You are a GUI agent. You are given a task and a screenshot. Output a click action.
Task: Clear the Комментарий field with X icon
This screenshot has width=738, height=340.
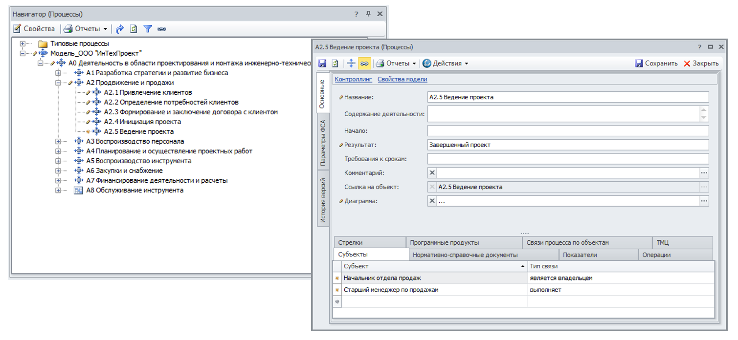tap(432, 172)
